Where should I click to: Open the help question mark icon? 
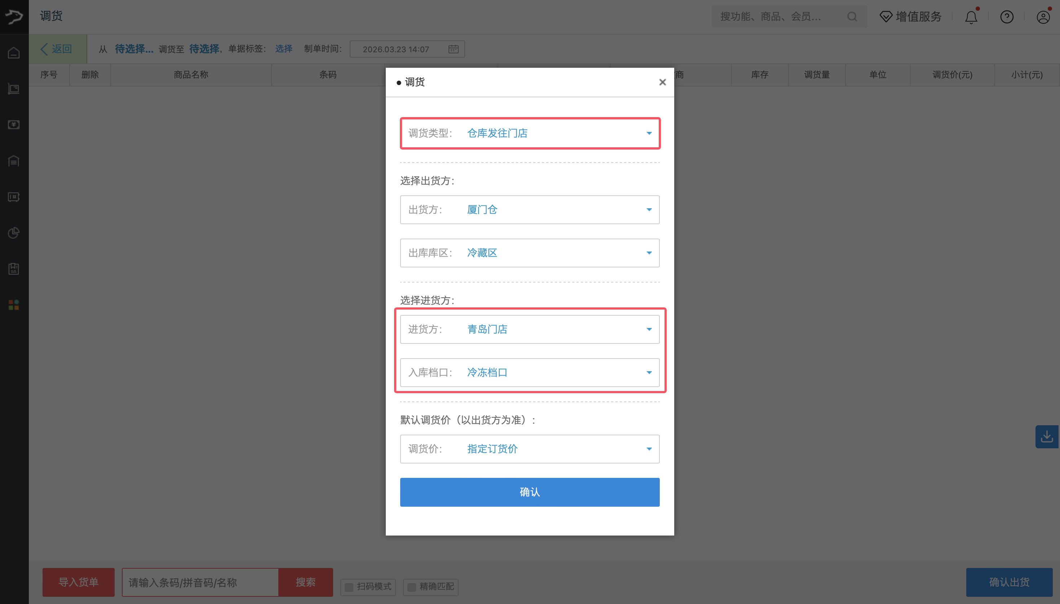[x=1007, y=17]
